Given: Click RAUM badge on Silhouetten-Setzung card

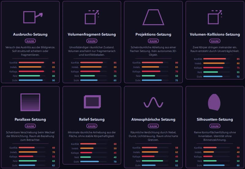Looking at the screenshot, I should point(215,126).
